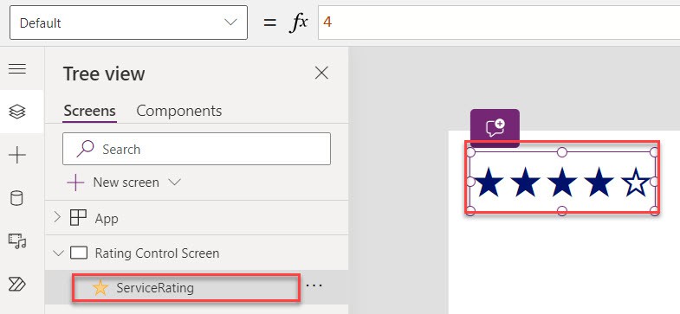The height and width of the screenshot is (314, 680).
Task: Click the fx formula icon
Action: (298, 22)
